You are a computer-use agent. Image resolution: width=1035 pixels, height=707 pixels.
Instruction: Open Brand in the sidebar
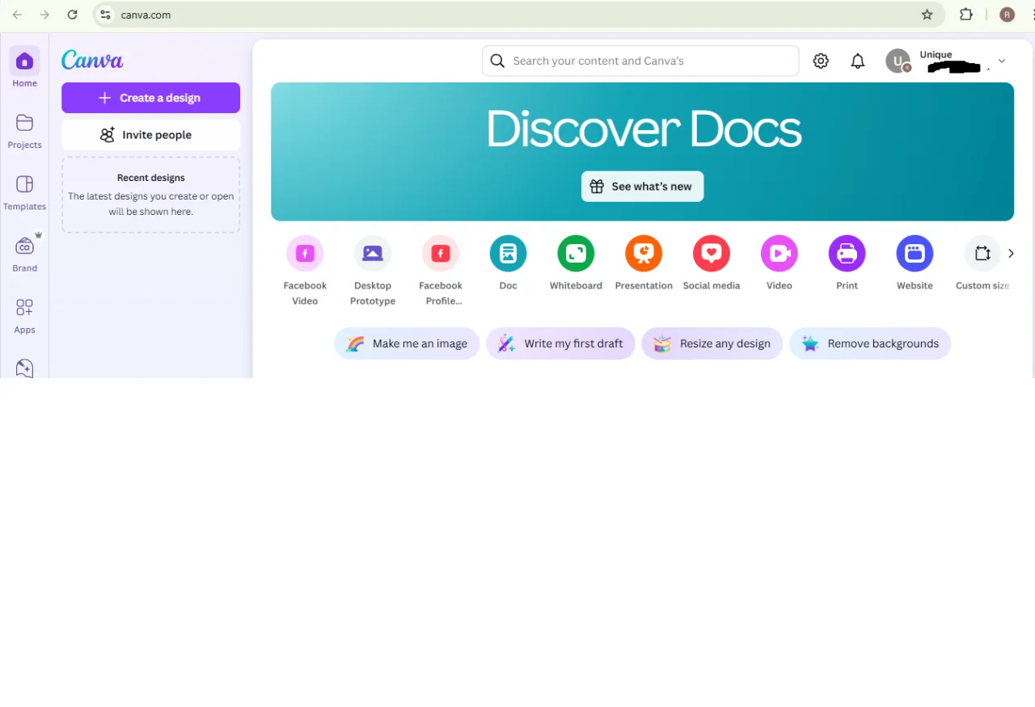click(x=24, y=254)
